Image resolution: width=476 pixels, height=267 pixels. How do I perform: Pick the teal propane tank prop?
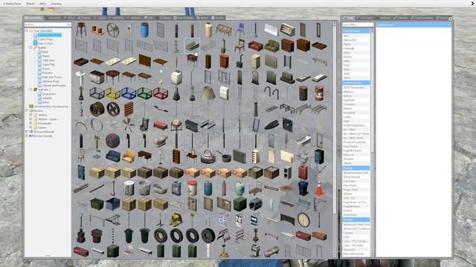[x=239, y=188]
